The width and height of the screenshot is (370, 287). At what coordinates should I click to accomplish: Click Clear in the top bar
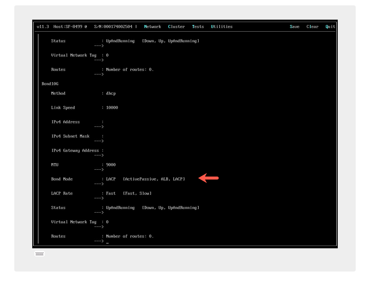click(x=312, y=26)
